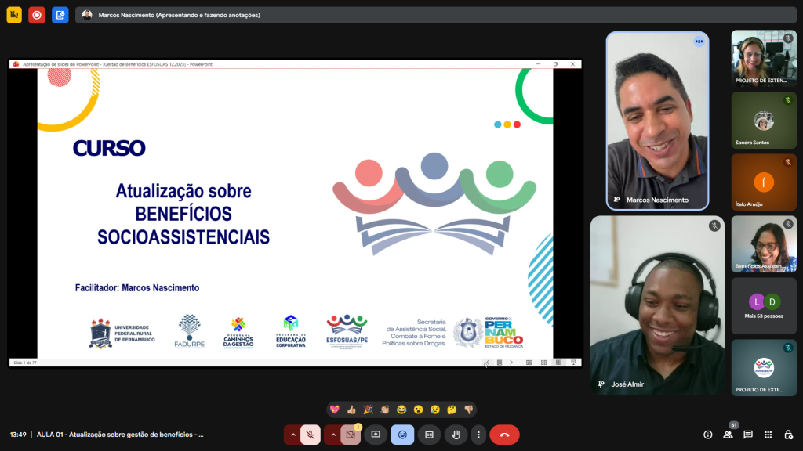
Task: Toggle the emoji reactions bar button
Action: [x=402, y=435]
